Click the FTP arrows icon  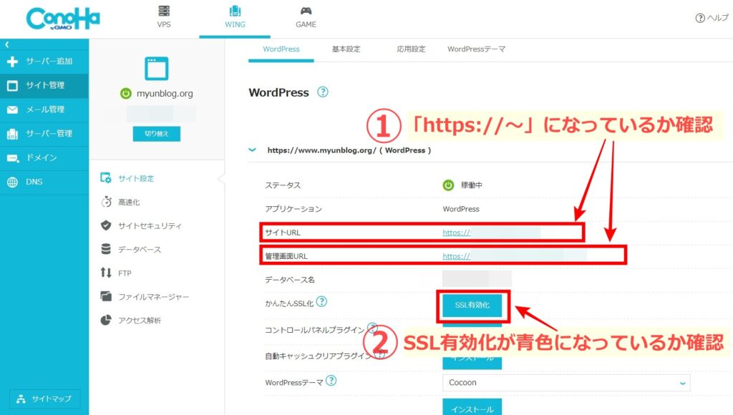tap(106, 273)
